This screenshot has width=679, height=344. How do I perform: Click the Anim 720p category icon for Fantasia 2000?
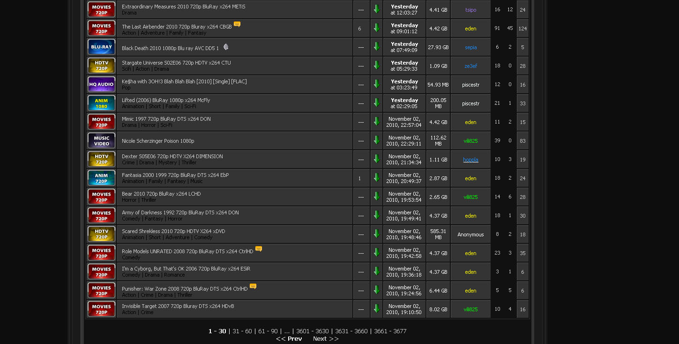[101, 178]
